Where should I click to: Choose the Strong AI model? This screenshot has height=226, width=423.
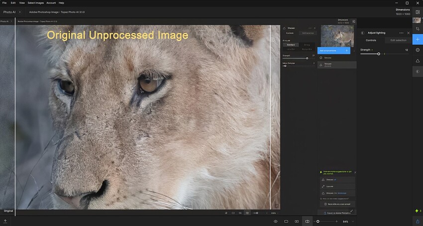307,45
